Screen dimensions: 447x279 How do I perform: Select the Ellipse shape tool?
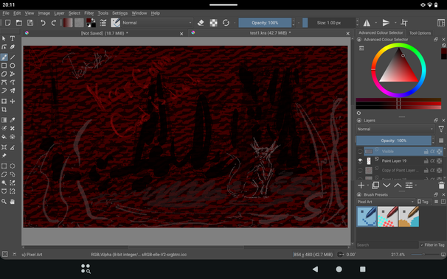tap(13, 66)
